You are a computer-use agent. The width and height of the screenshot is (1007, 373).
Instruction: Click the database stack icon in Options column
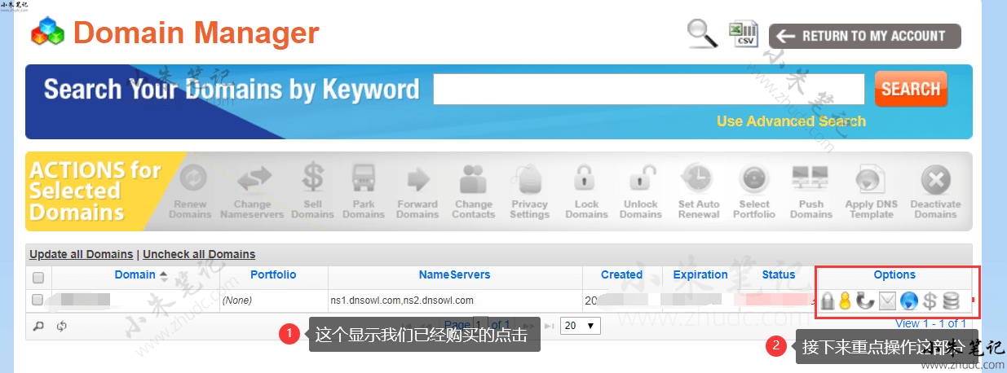tap(951, 301)
